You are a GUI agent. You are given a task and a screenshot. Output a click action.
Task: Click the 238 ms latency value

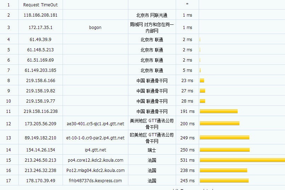pyautogui.click(x=187, y=171)
